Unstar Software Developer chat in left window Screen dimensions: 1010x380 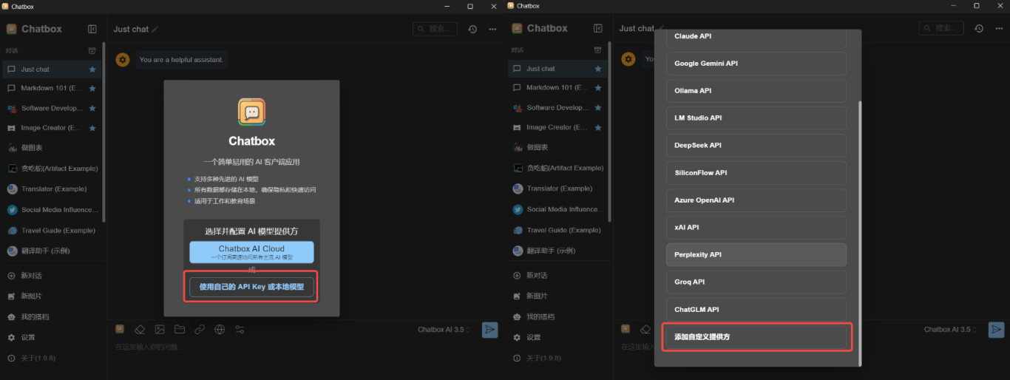(92, 108)
